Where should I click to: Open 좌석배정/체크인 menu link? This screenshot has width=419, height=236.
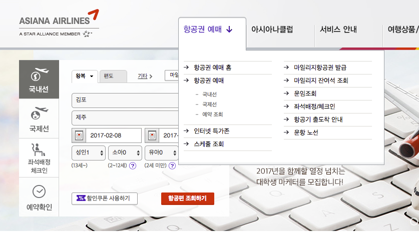click(x=314, y=106)
